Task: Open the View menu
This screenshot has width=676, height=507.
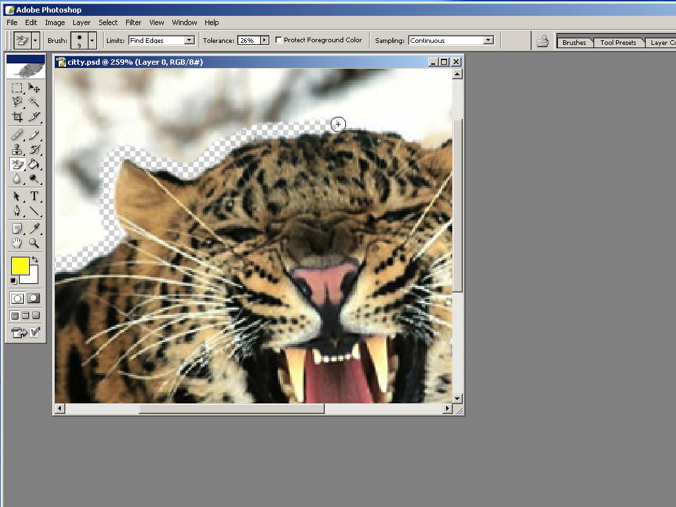Action: tap(156, 22)
